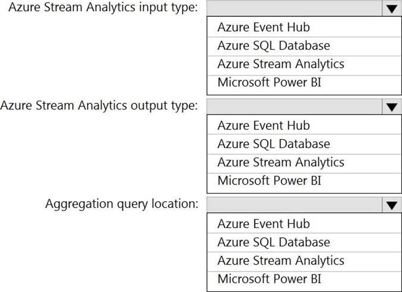Image resolution: width=402 pixels, height=292 pixels.
Task: Select Azure SQL Database for aggregation query location
Action: click(x=274, y=242)
